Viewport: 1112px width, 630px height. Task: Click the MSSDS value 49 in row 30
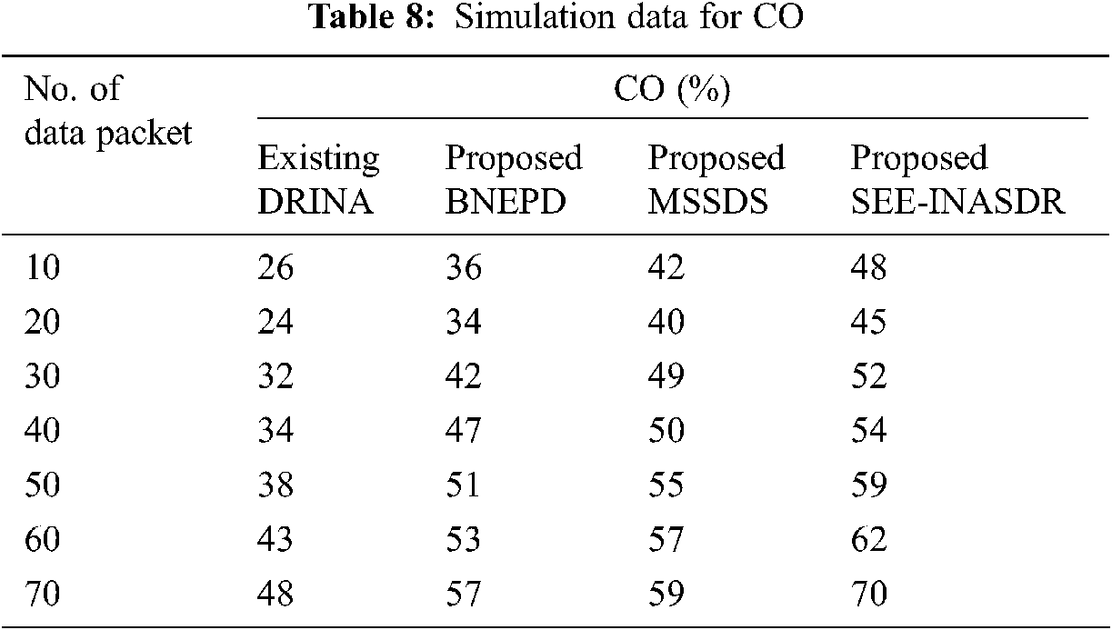(x=666, y=377)
